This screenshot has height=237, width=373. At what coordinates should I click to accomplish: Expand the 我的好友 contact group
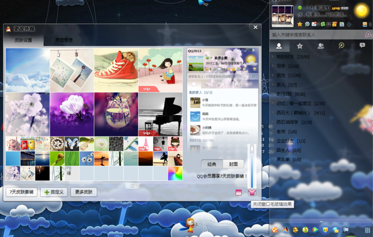(x=292, y=57)
